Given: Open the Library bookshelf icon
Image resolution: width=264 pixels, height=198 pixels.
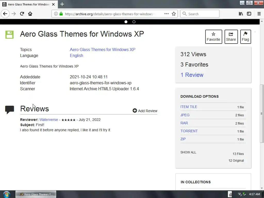Looking at the screenshot, I should coord(241,14).
